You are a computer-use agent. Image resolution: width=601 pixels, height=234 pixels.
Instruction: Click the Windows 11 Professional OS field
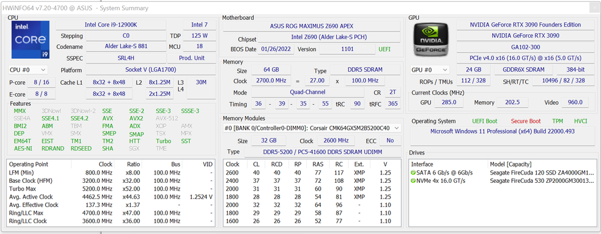pyautogui.click(x=502, y=131)
